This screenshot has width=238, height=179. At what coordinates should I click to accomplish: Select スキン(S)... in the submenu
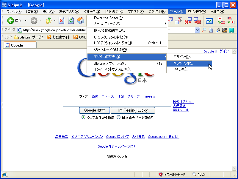[190, 70]
